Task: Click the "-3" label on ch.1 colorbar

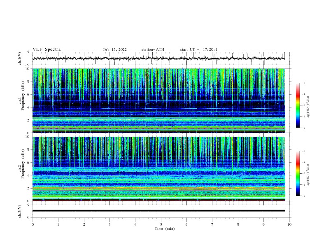Action: [x=304, y=83]
